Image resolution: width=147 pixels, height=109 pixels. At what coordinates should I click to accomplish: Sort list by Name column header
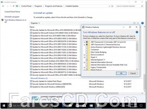click(32, 27)
